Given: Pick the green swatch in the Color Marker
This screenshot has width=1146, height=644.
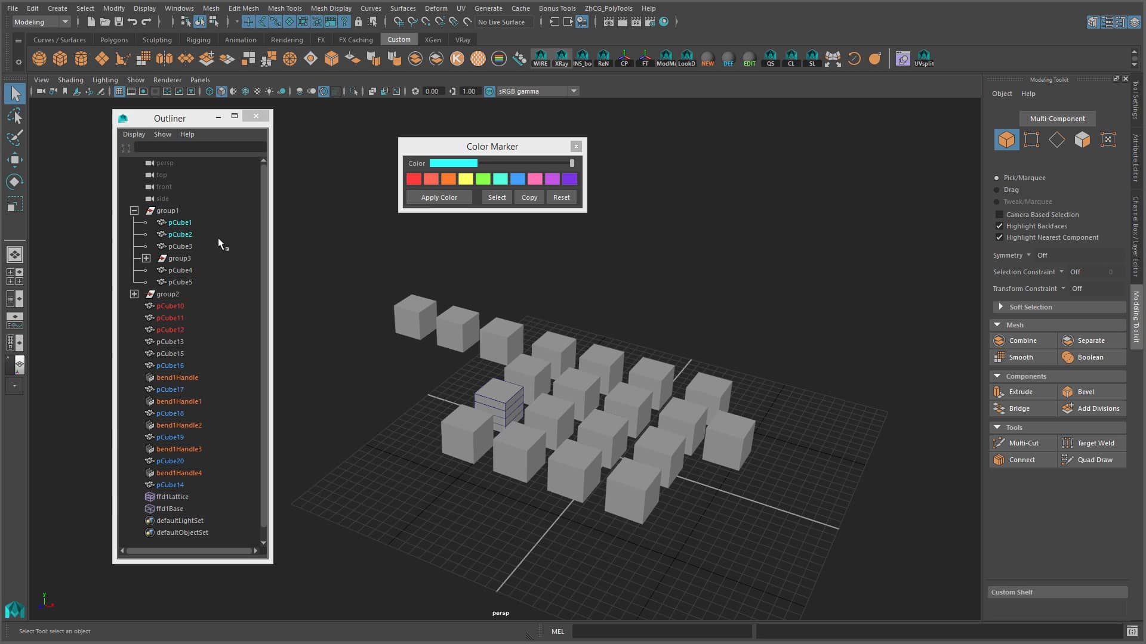Looking at the screenshot, I should click(483, 179).
